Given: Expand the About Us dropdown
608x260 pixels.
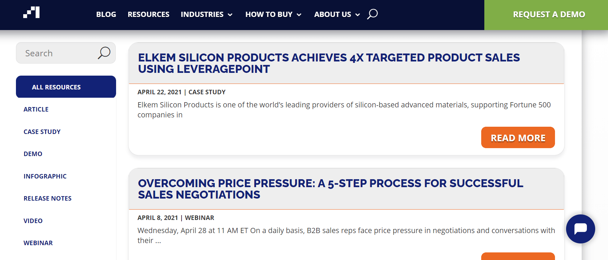Looking at the screenshot, I should [337, 15].
